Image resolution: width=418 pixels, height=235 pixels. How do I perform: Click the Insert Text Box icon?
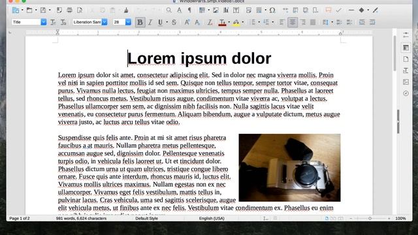(x=236, y=10)
